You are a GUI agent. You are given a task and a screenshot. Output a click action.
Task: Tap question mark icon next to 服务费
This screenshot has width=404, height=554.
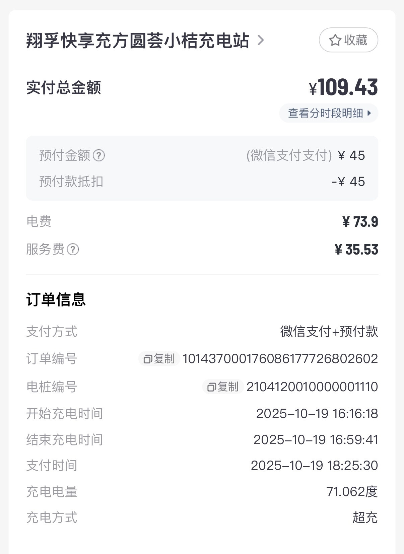(x=73, y=250)
